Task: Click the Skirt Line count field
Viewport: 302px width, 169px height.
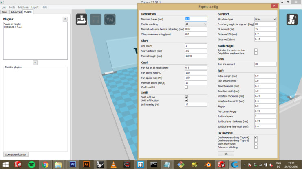Action: click(x=196, y=46)
